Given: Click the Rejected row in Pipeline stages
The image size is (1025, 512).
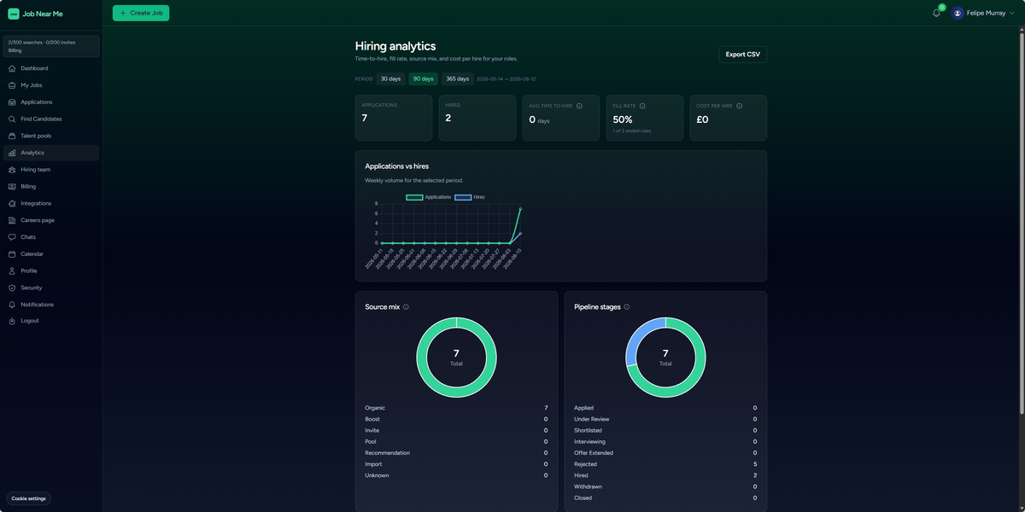Looking at the screenshot, I should tap(665, 464).
